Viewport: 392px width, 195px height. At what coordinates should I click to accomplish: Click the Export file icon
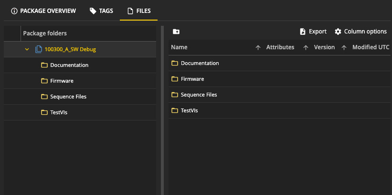[303, 32]
